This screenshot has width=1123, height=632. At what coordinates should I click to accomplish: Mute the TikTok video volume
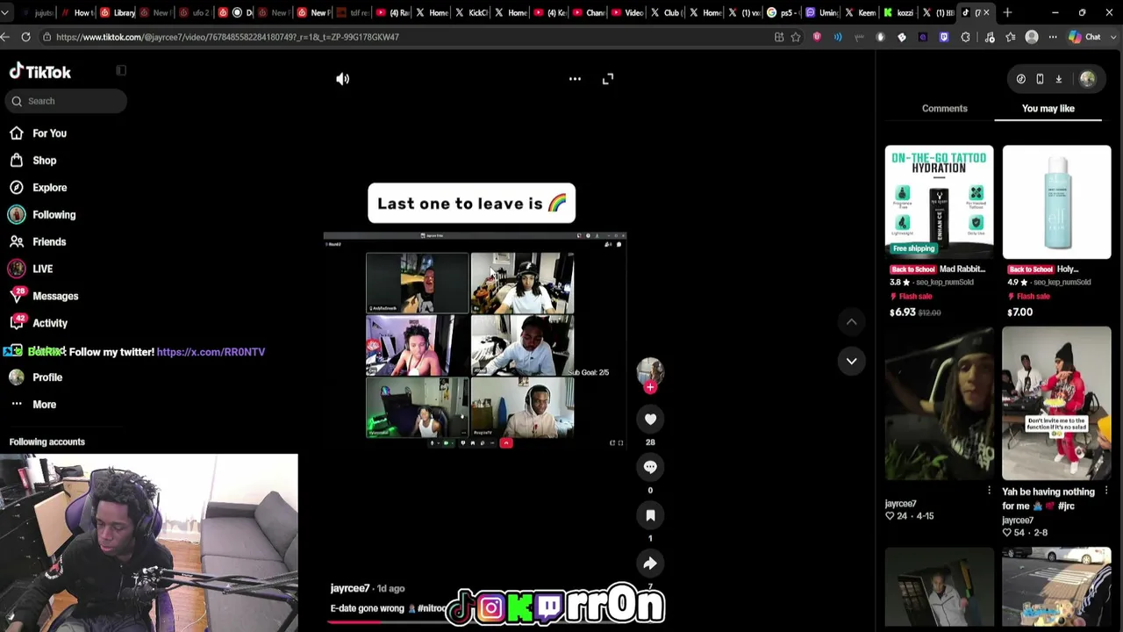[x=343, y=79]
